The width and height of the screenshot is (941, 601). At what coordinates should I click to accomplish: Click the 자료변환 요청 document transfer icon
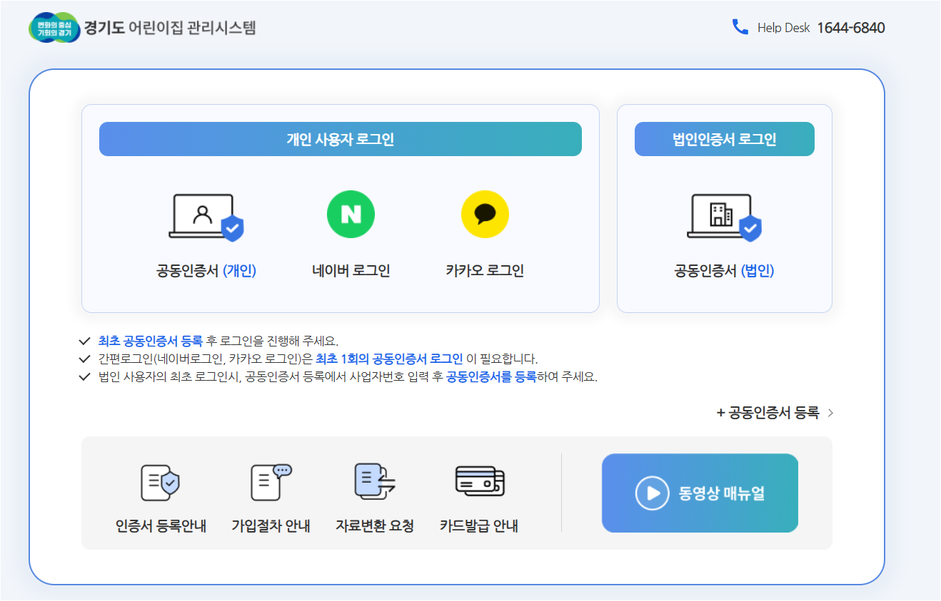coord(375,481)
